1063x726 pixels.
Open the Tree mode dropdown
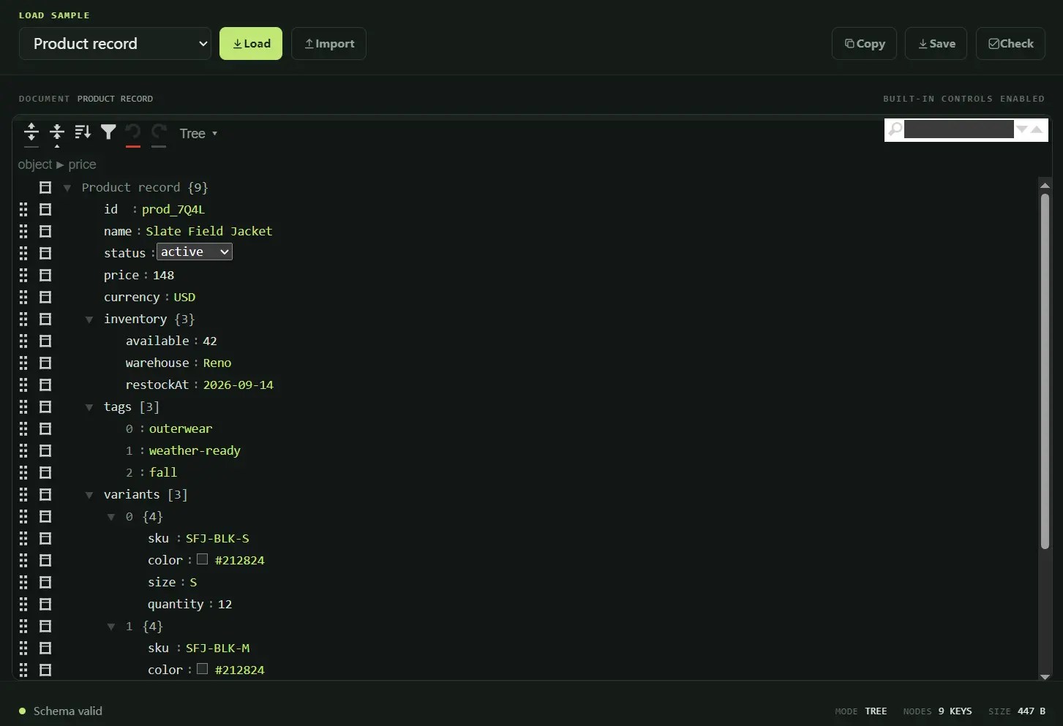pyautogui.click(x=198, y=133)
